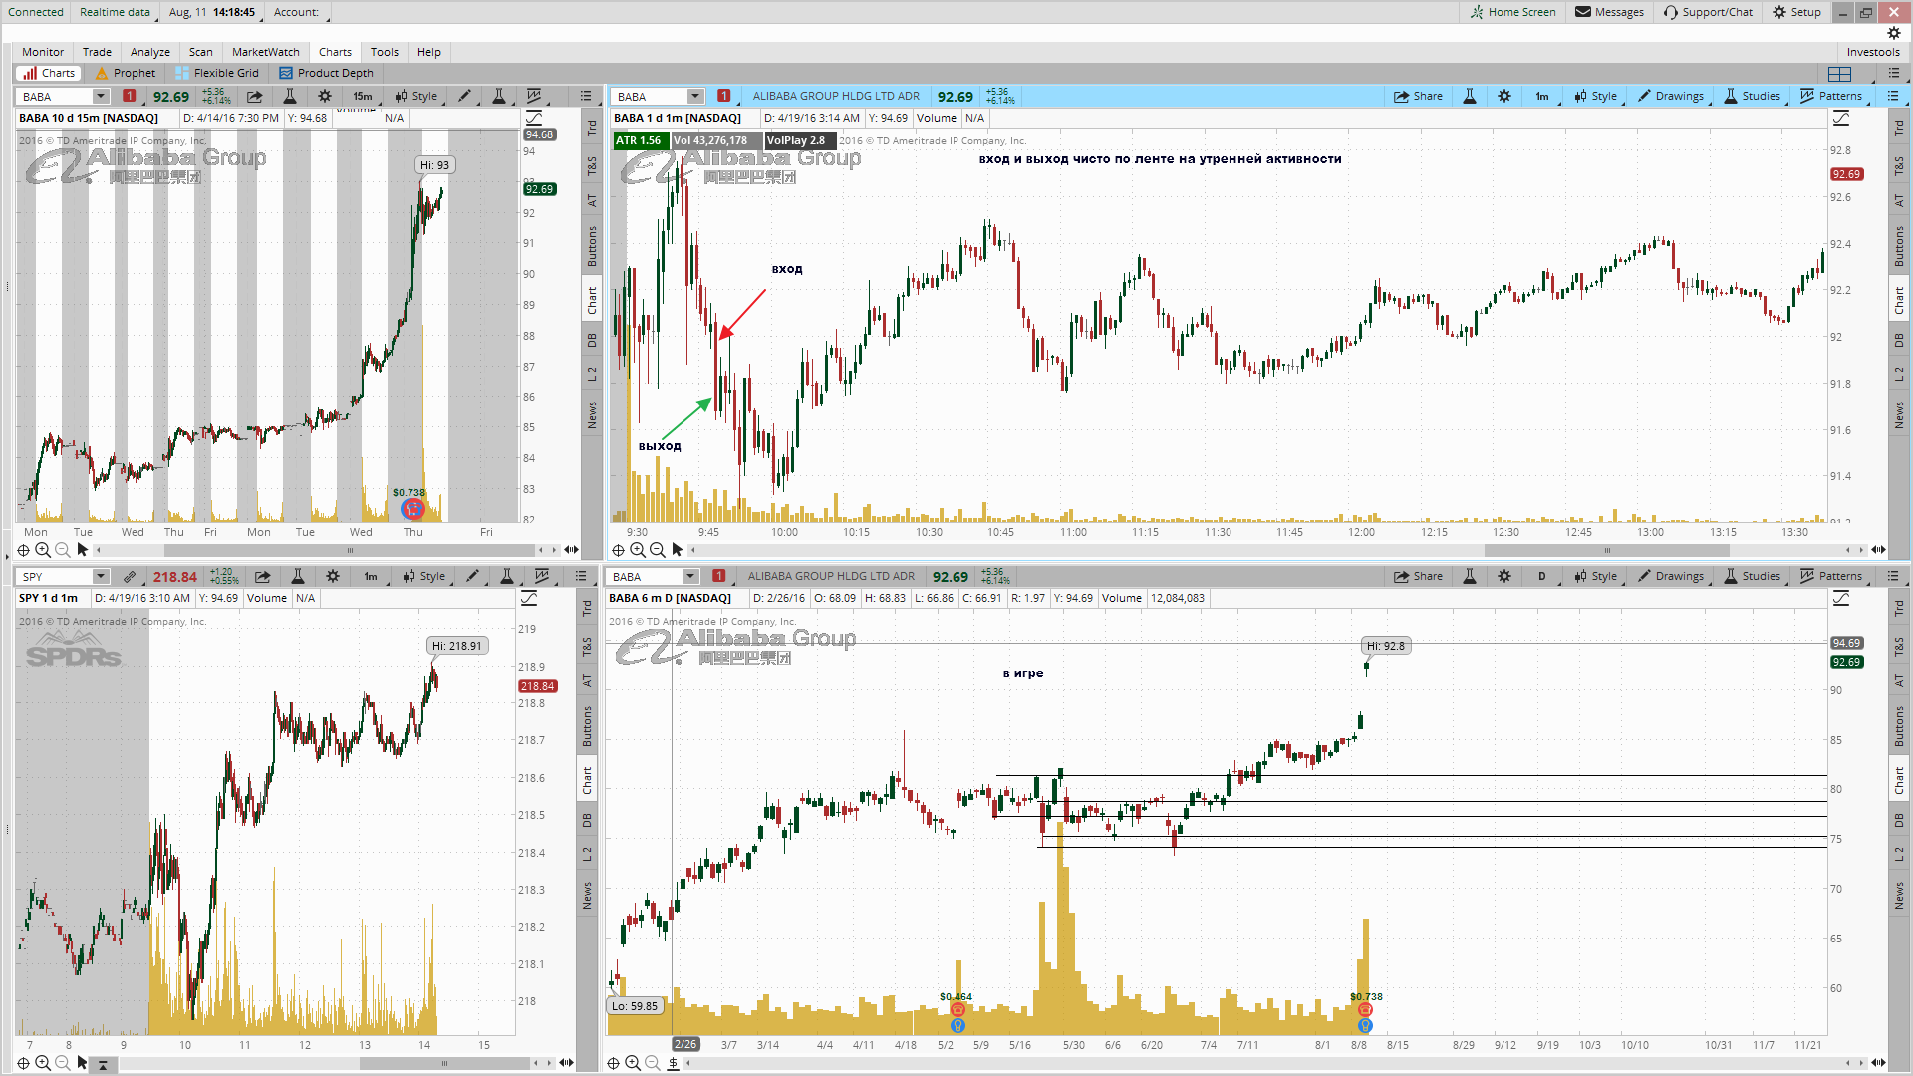Open Studies in bottom-right BABA chart
Screen dimensions: 1913x1076
(1752, 576)
